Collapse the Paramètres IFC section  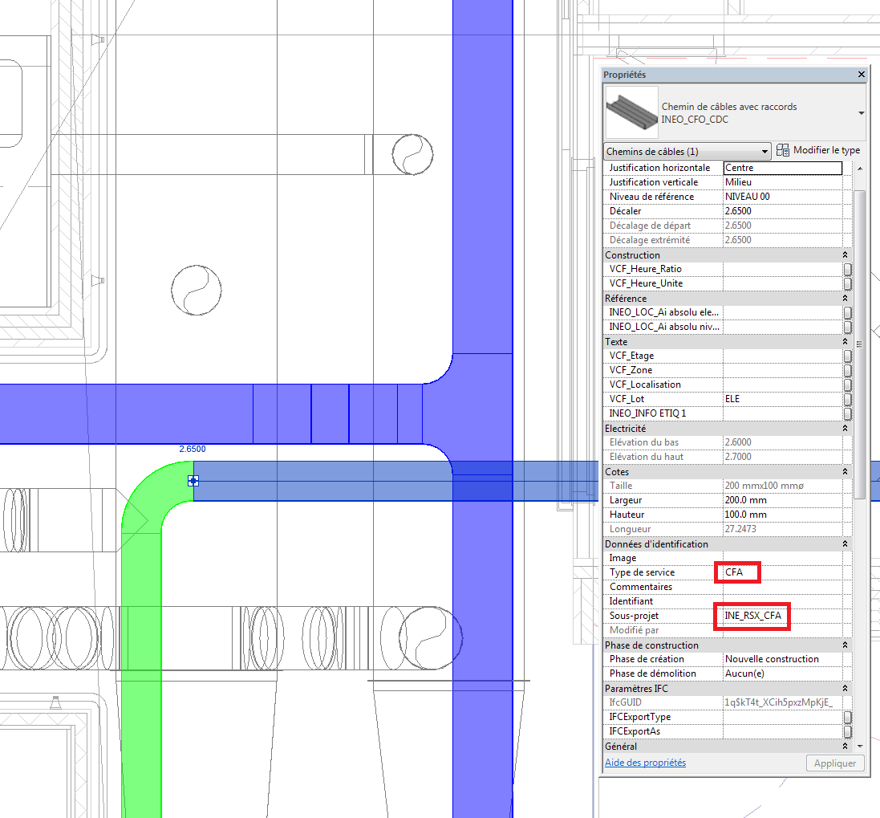[x=846, y=688]
